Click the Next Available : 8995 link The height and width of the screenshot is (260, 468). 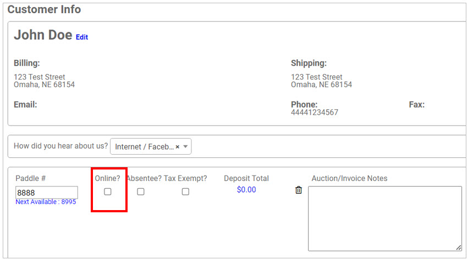click(46, 202)
